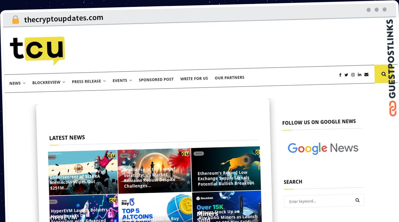Open the Instagram social icon
The height and width of the screenshot is (222, 399).
[353, 75]
